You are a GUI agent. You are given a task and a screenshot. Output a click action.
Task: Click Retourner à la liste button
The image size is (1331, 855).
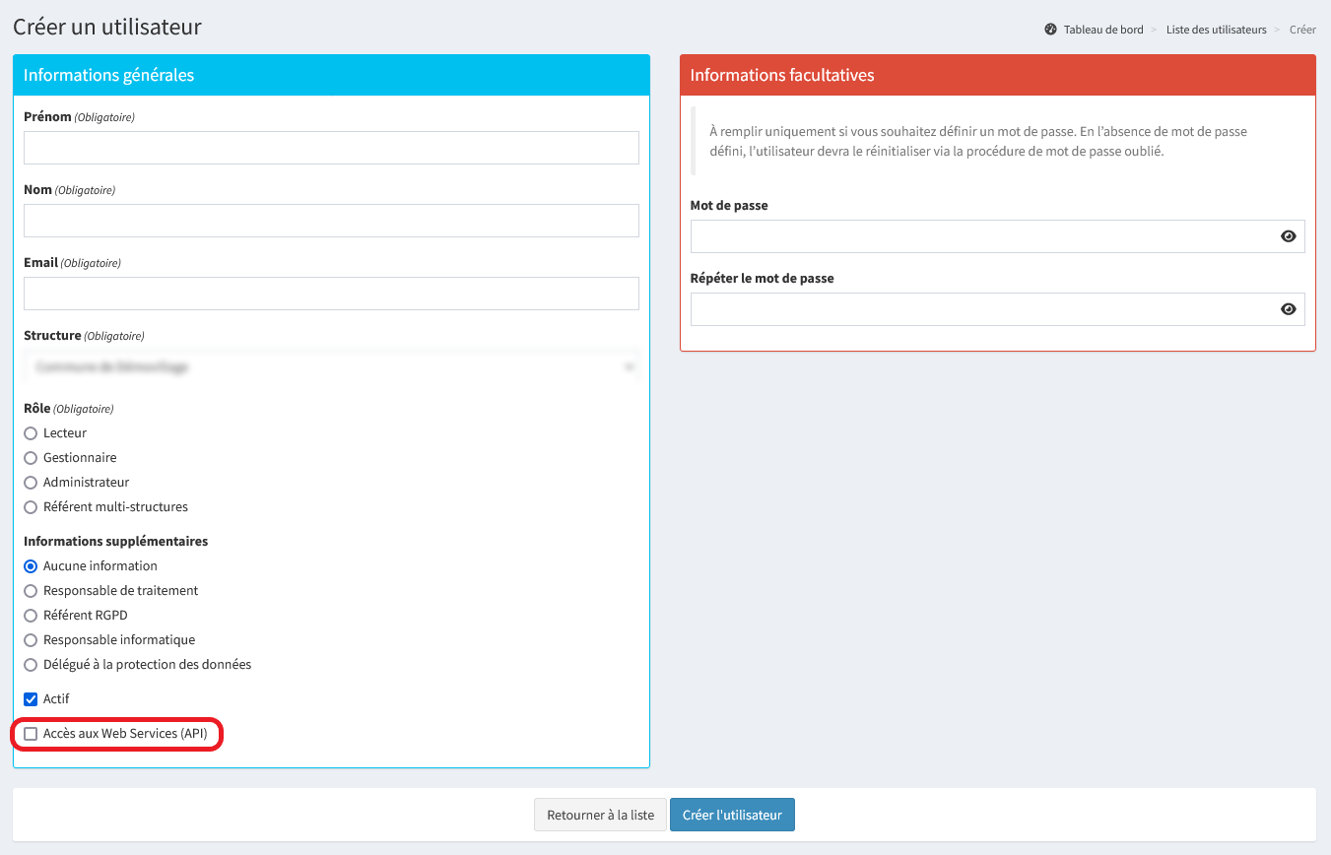point(600,815)
